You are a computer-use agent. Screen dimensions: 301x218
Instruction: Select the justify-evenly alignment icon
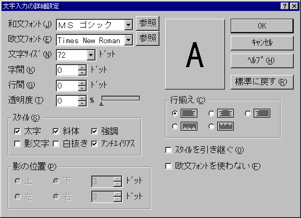pos(189,126)
